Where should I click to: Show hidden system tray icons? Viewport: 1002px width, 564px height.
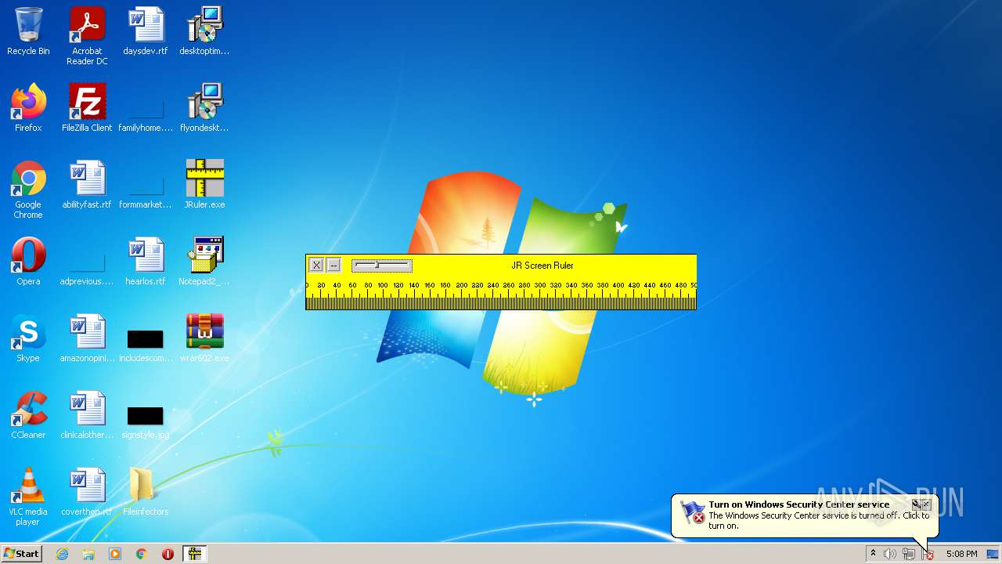(x=873, y=554)
